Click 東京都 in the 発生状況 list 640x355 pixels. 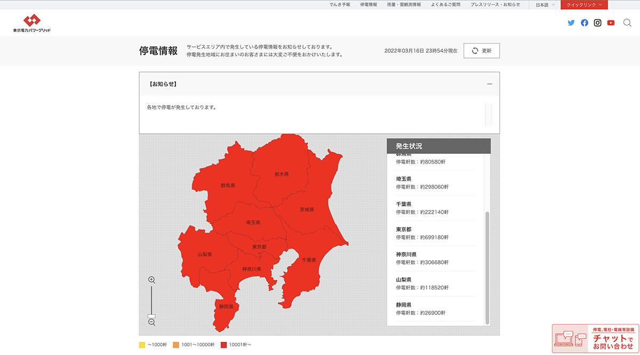pos(404,229)
